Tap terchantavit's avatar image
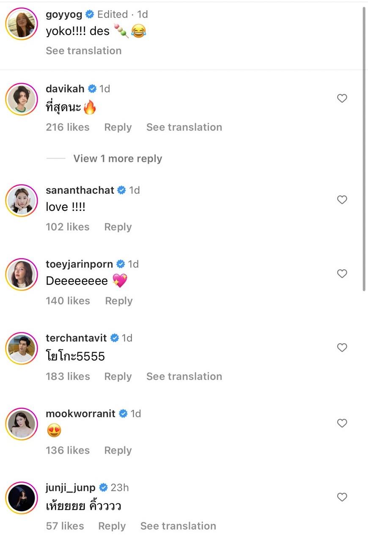The width and height of the screenshot is (368, 547). (22, 348)
